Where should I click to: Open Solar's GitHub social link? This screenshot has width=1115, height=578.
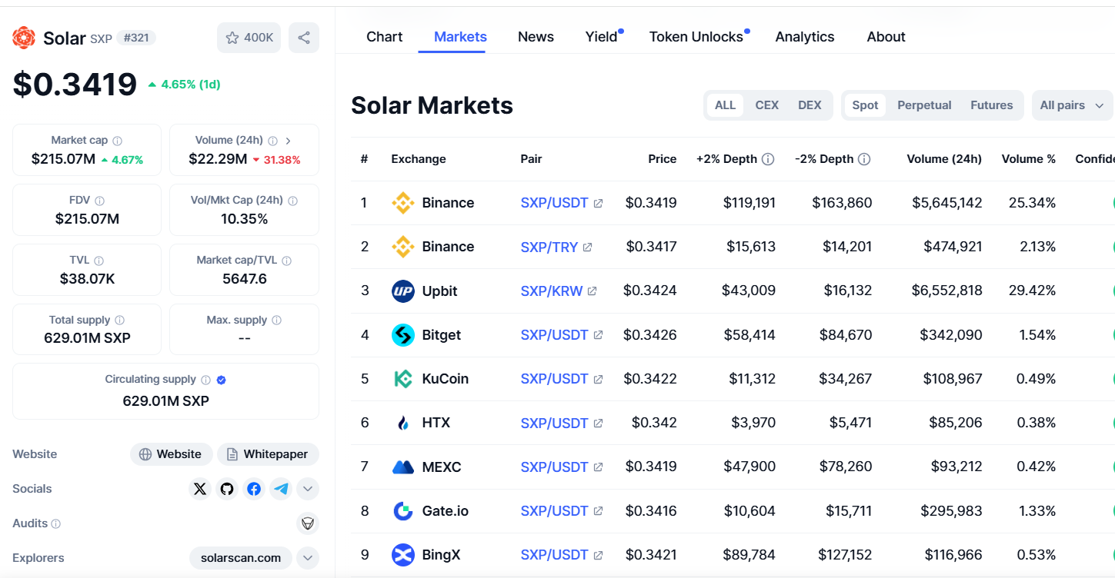point(227,489)
